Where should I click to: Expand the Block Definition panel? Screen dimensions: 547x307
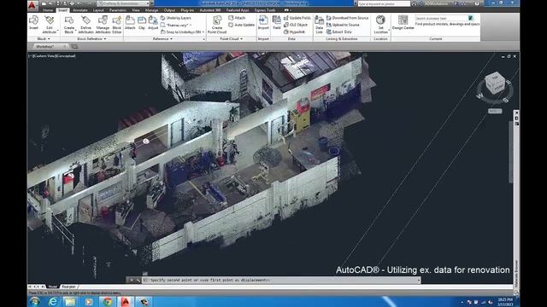point(91,39)
